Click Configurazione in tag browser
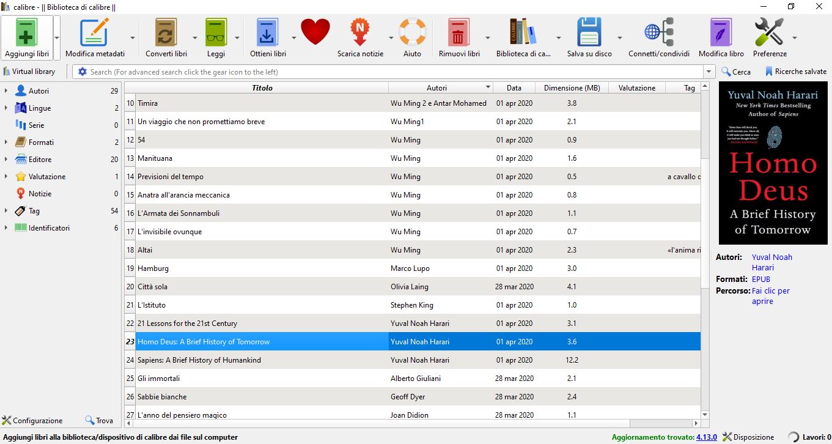 pos(32,420)
